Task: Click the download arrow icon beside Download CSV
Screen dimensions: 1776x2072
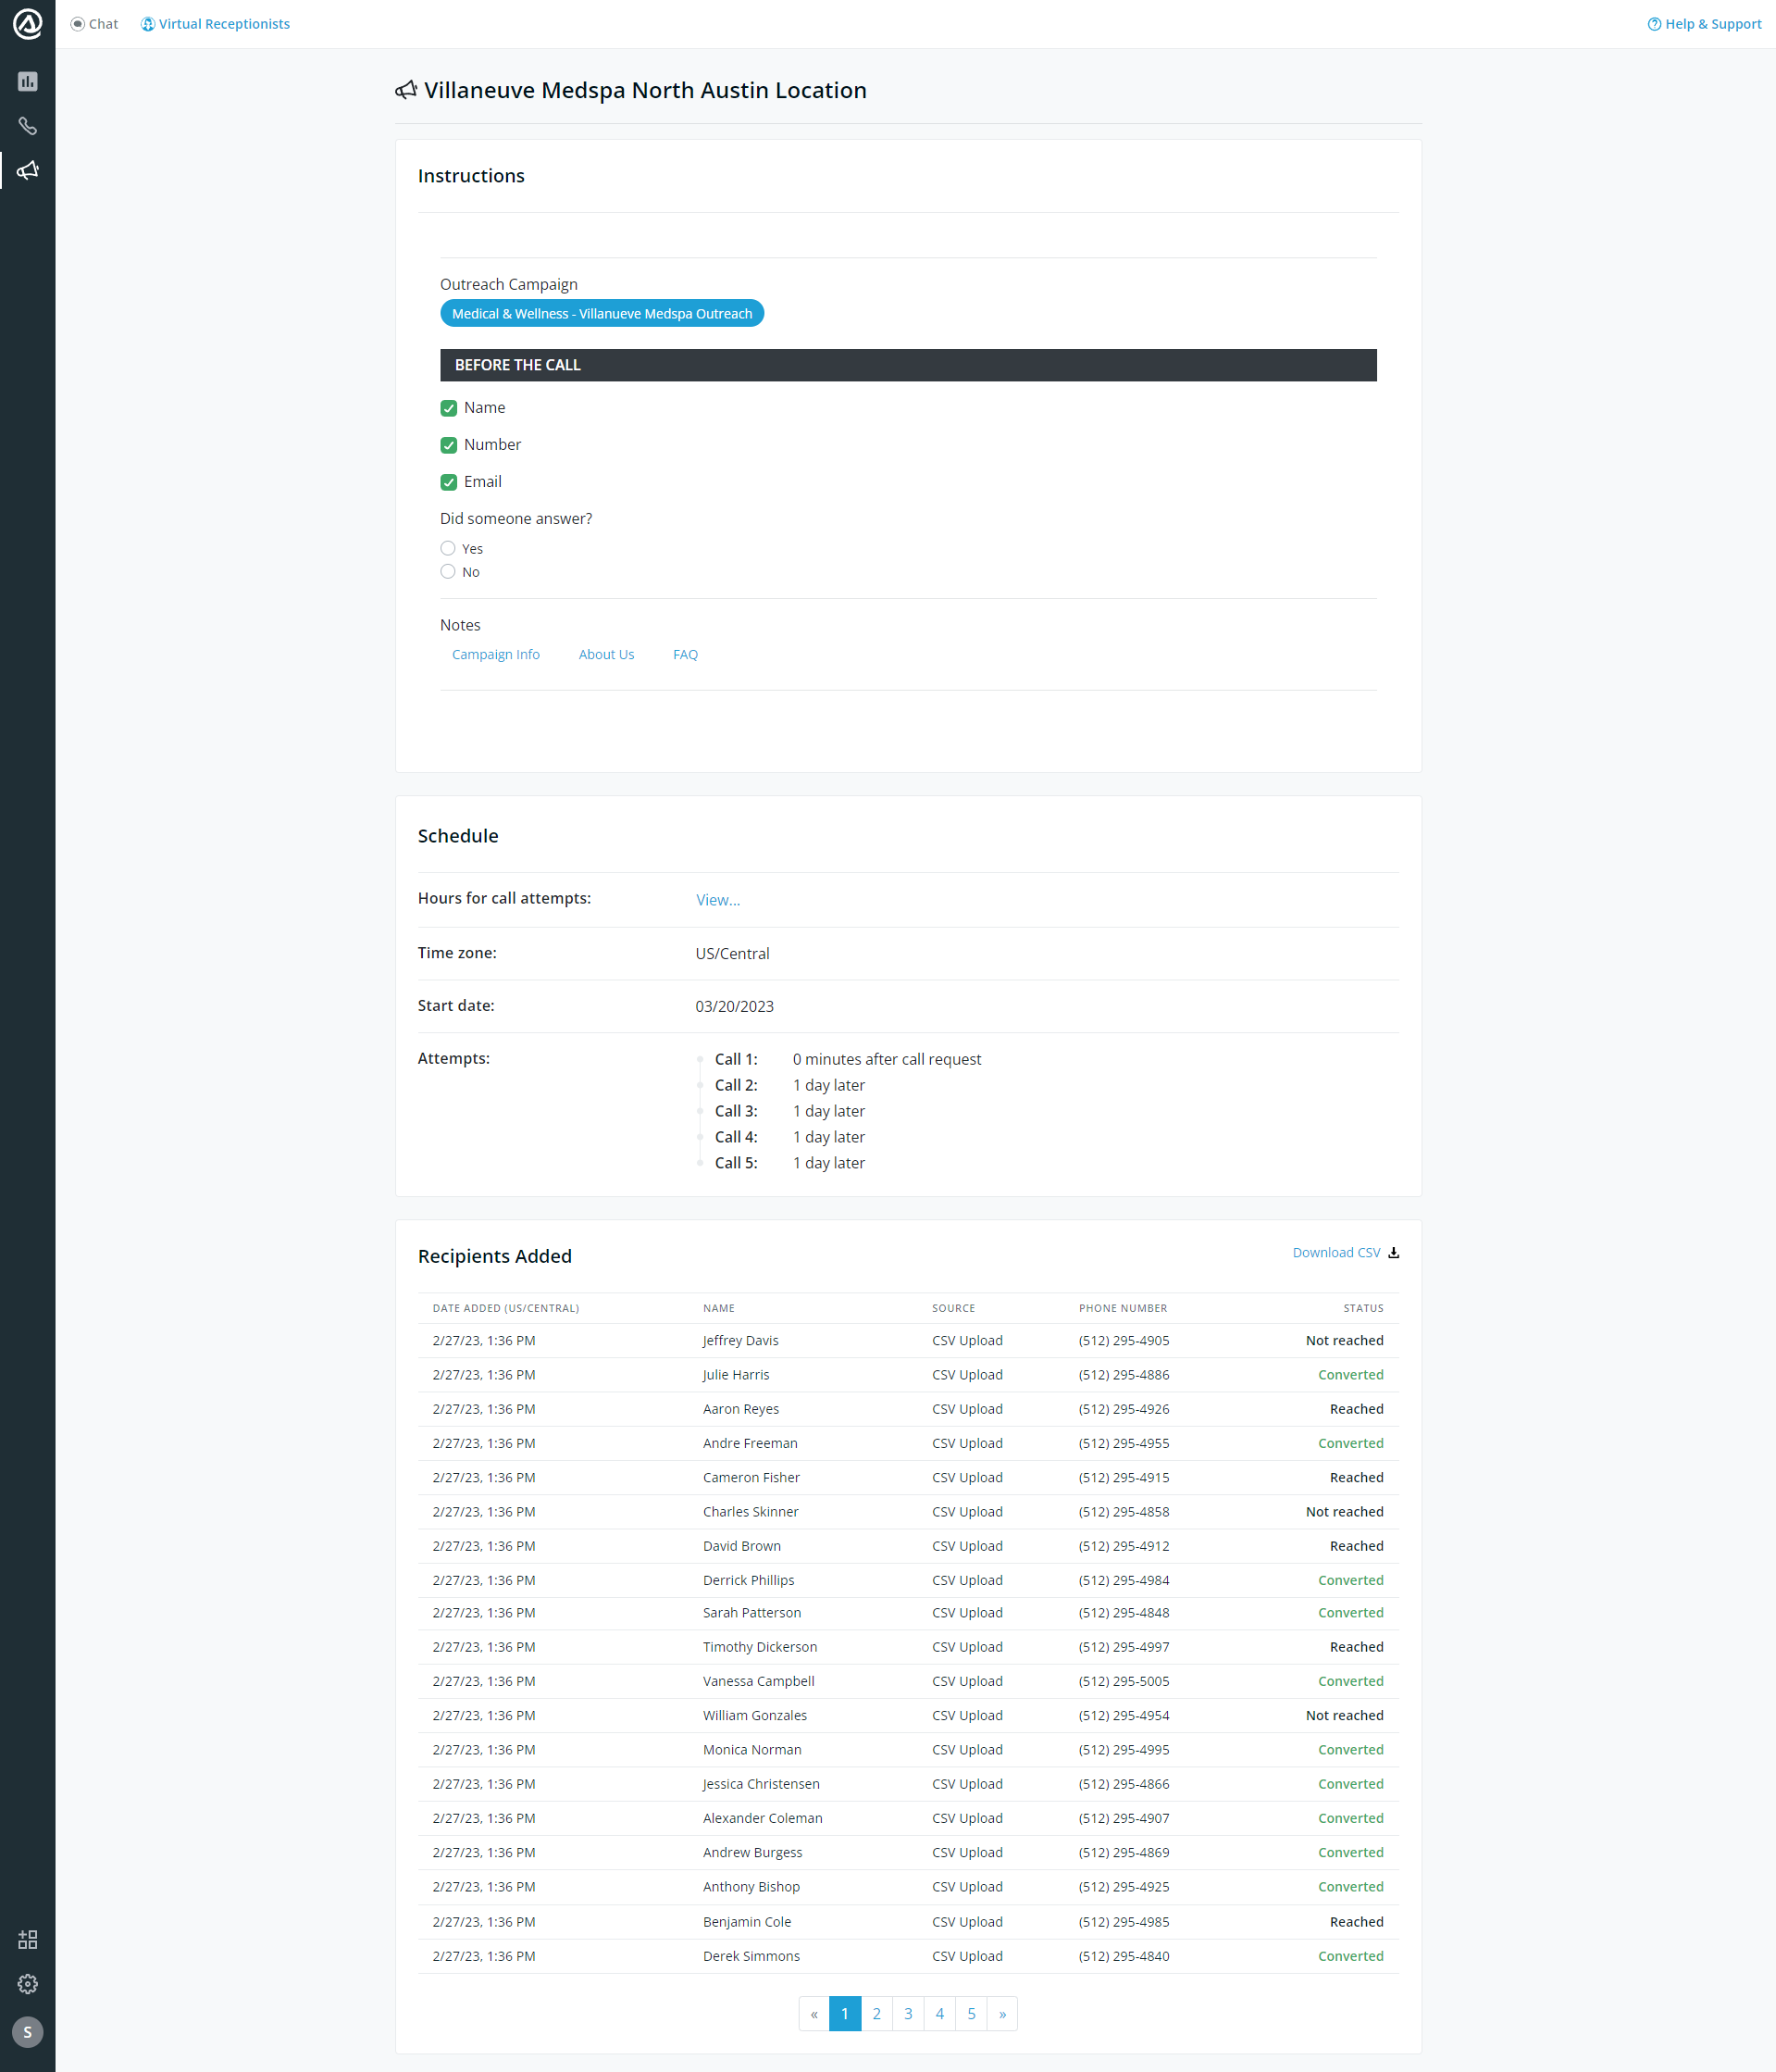Action: pyautogui.click(x=1393, y=1252)
